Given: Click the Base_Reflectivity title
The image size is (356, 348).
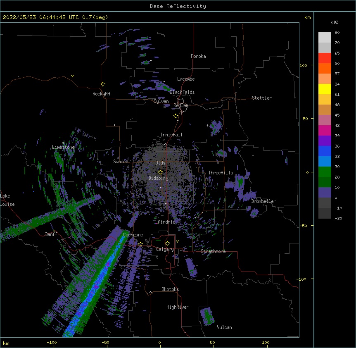Looking at the screenshot, I should [x=178, y=6].
